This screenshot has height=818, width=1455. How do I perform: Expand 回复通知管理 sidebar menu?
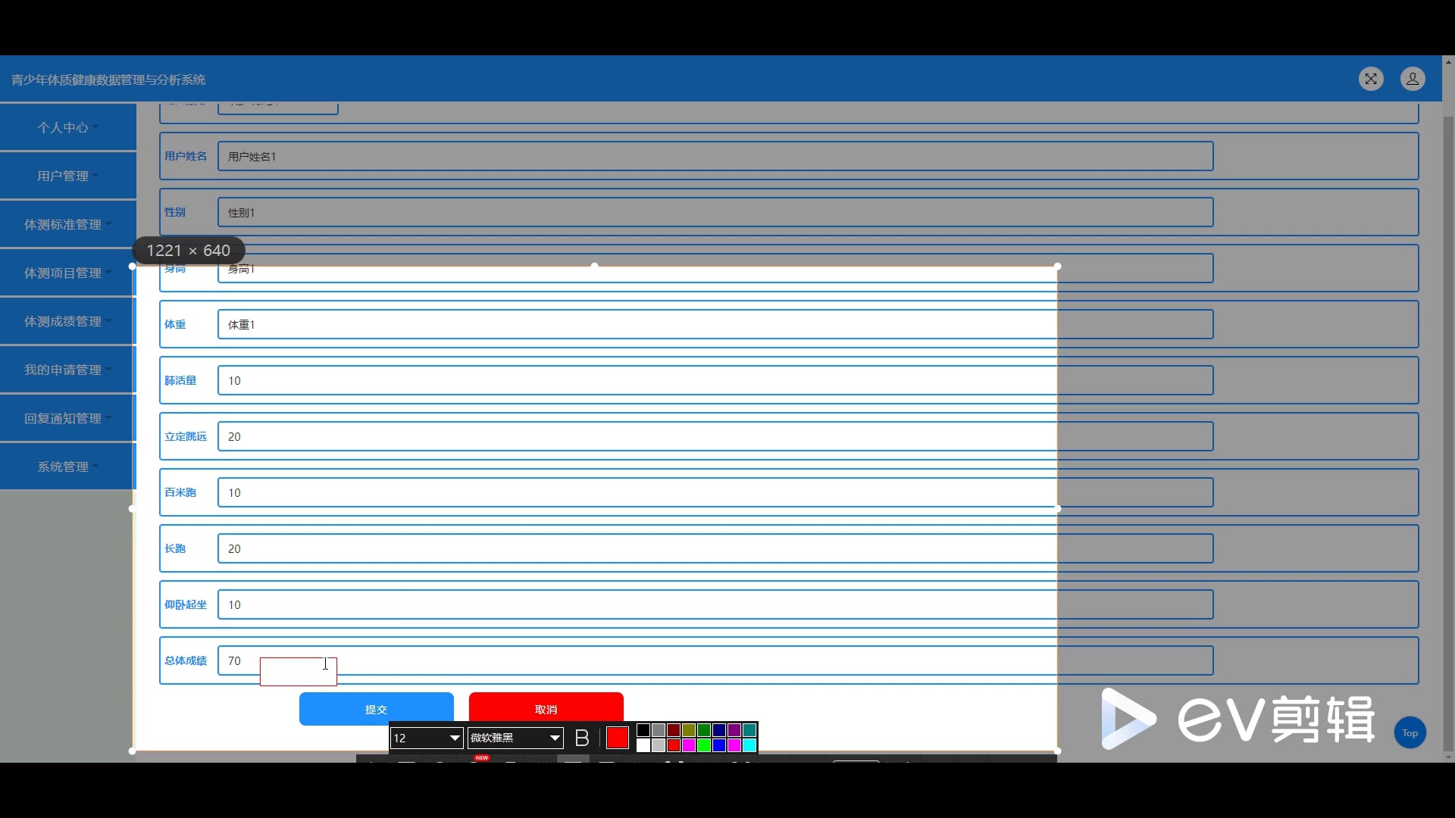[68, 418]
